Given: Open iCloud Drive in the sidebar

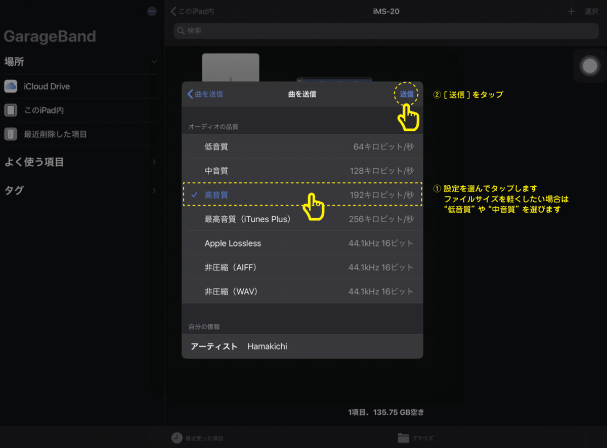Looking at the screenshot, I should point(80,86).
